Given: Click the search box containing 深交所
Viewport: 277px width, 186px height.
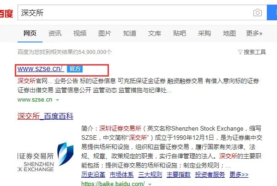Looking at the screenshot, I should [142, 12].
